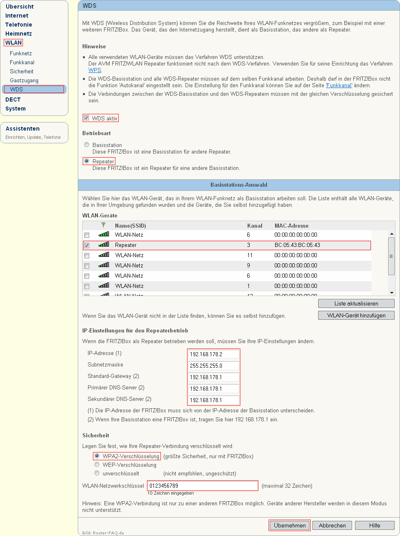Select the Repeater operating mode
The image size is (400, 536).
coord(86,161)
